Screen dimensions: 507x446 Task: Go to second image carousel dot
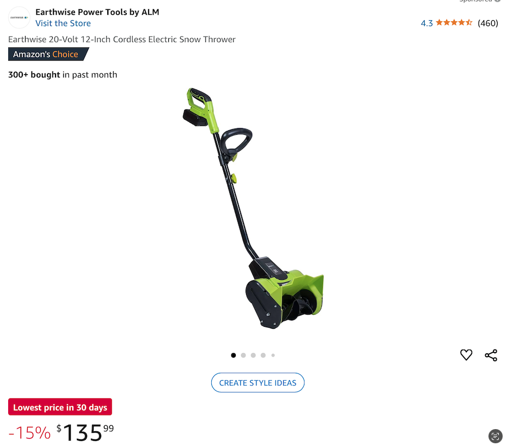coord(243,355)
